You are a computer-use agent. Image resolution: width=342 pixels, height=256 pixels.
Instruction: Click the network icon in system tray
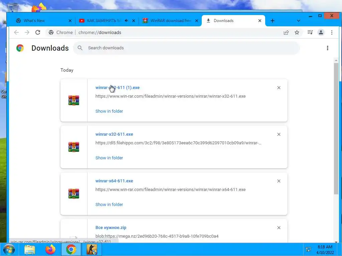pos(308,249)
